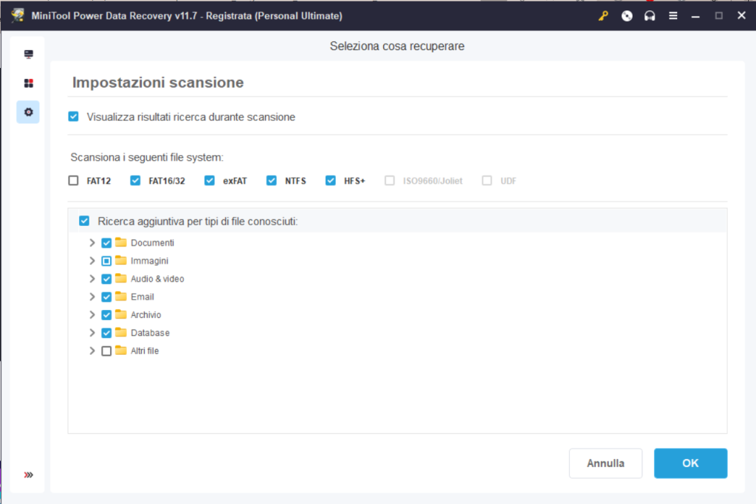Image resolution: width=756 pixels, height=504 pixels.
Task: Select the scan settings gear icon
Action: coord(29,112)
